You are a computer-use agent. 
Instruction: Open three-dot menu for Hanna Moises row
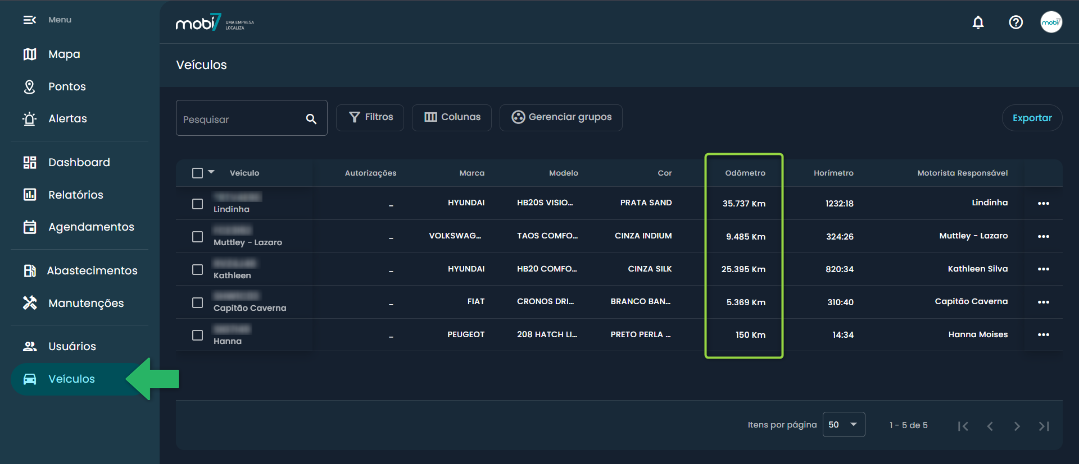click(x=1043, y=335)
